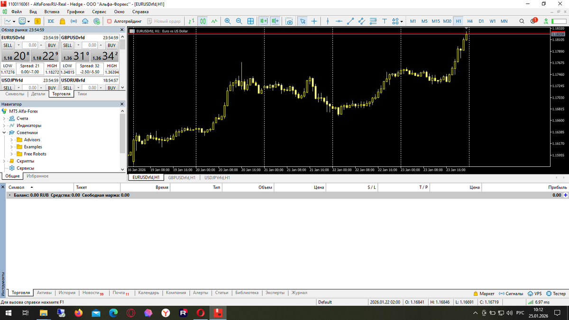Zoom in the chart

(227, 21)
